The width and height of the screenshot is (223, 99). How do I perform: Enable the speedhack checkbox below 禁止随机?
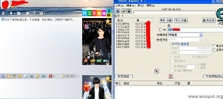pyautogui.click(x=214, y=50)
